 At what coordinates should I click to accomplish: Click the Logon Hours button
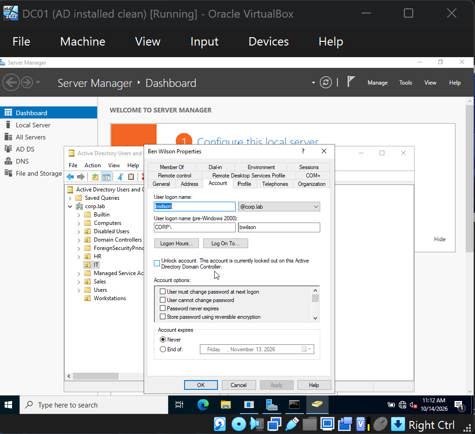[176, 243]
